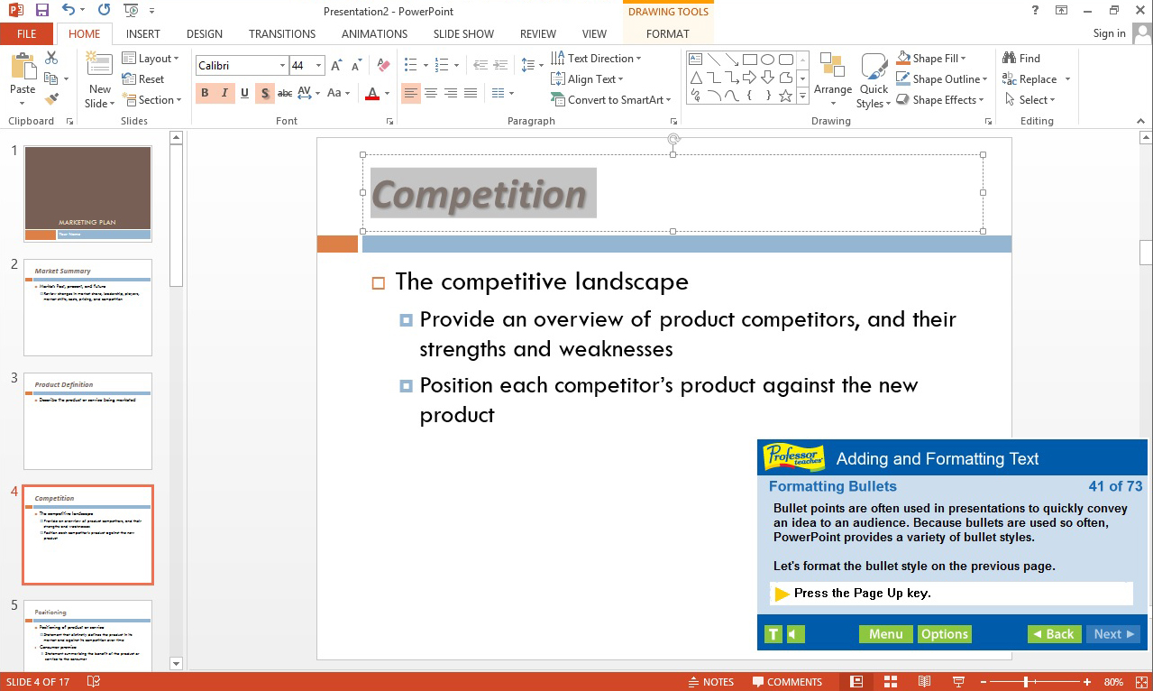Screen dimensions: 1153x691
Task: Click the Increase Font Size icon
Action: (334, 64)
